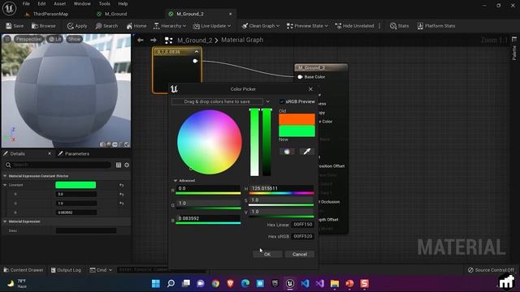Open the Help menu

click(x=123, y=4)
